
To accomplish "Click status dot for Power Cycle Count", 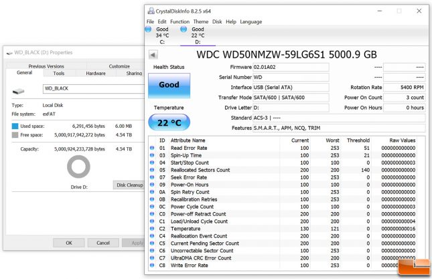I will click(x=152, y=207).
